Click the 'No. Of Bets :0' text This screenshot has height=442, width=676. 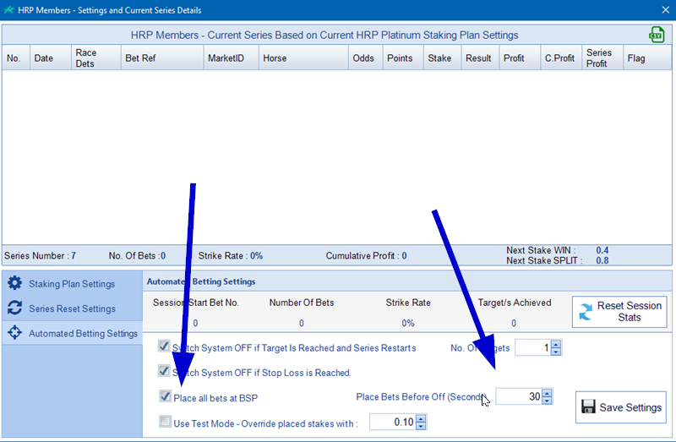(x=137, y=256)
